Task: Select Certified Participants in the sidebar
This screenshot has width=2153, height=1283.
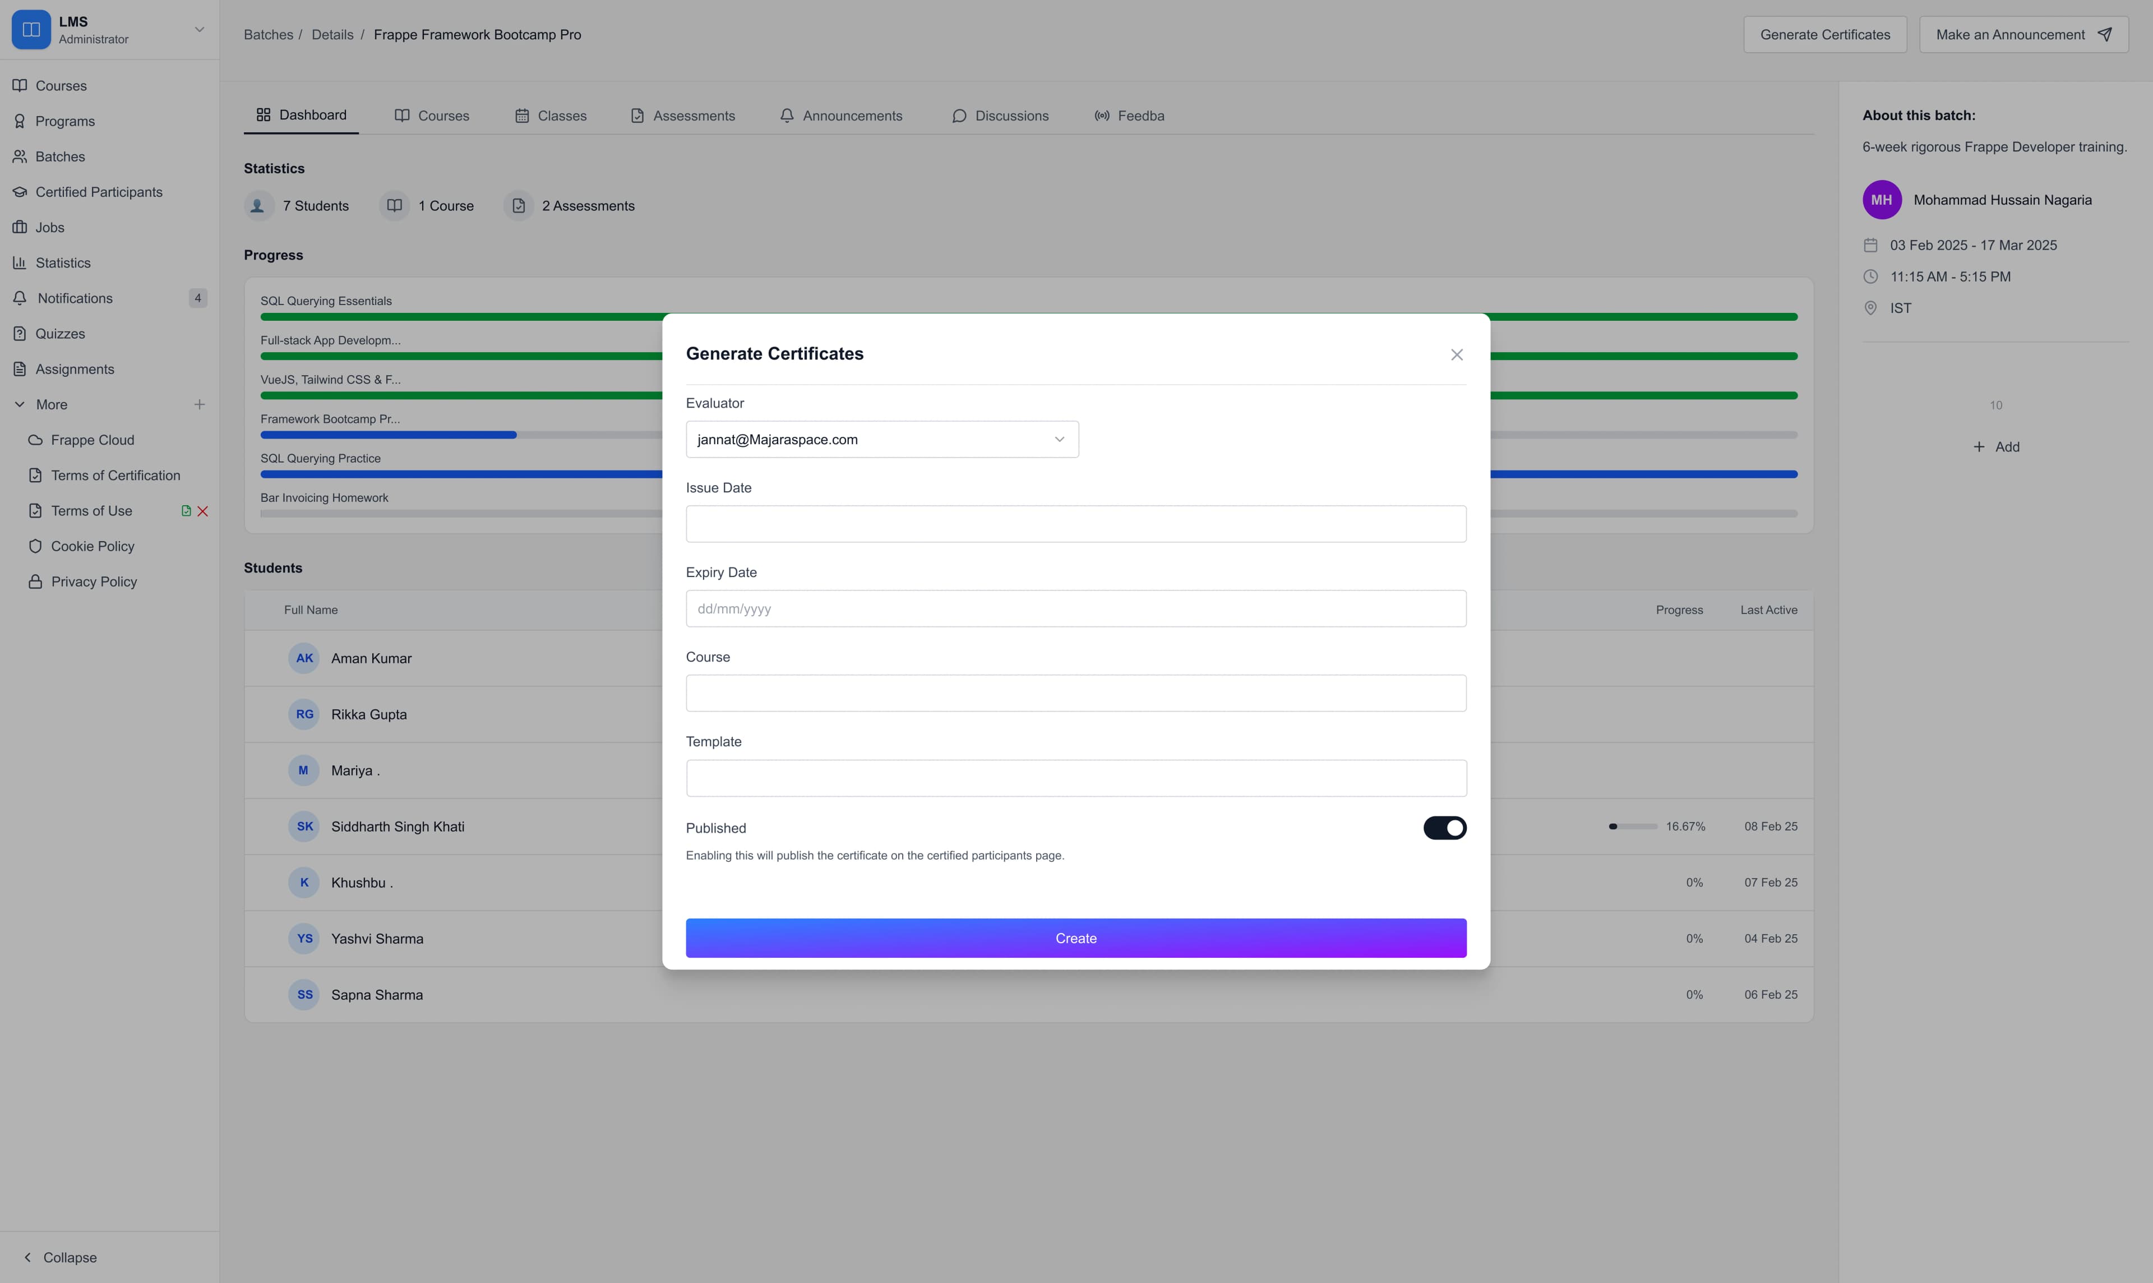Action: (99, 191)
